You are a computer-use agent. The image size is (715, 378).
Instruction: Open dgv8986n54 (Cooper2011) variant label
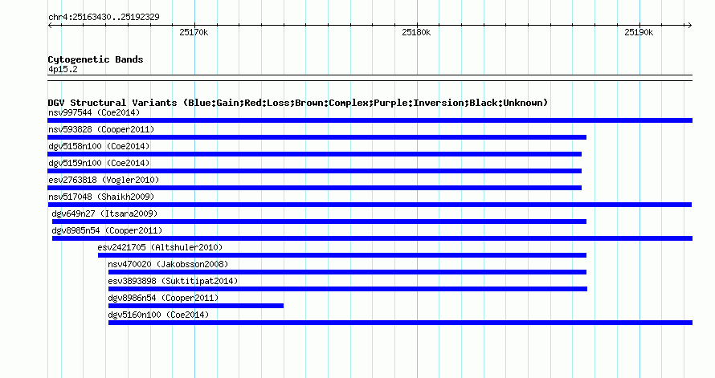(163, 298)
